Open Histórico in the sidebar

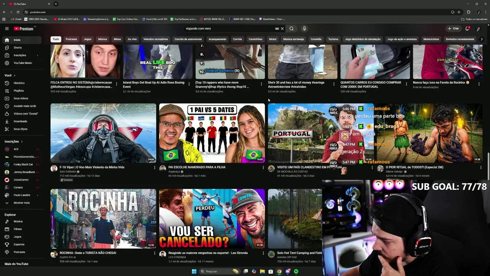[22, 83]
